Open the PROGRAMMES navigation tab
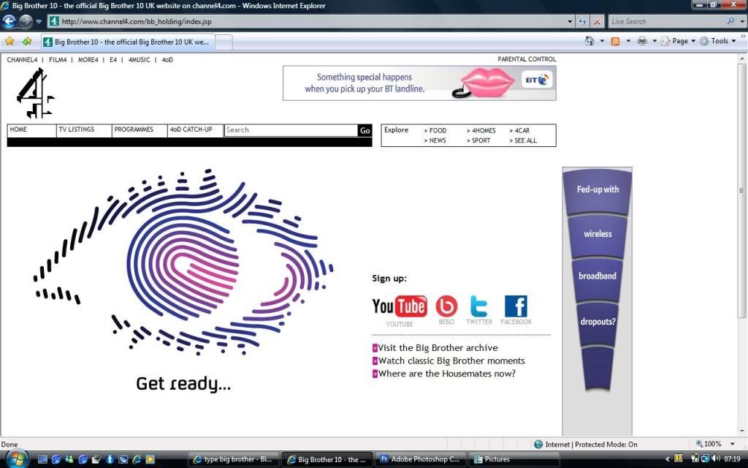The height and width of the screenshot is (468, 748). (140, 130)
